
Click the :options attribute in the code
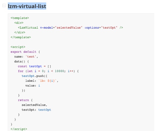[x=93, y=28]
